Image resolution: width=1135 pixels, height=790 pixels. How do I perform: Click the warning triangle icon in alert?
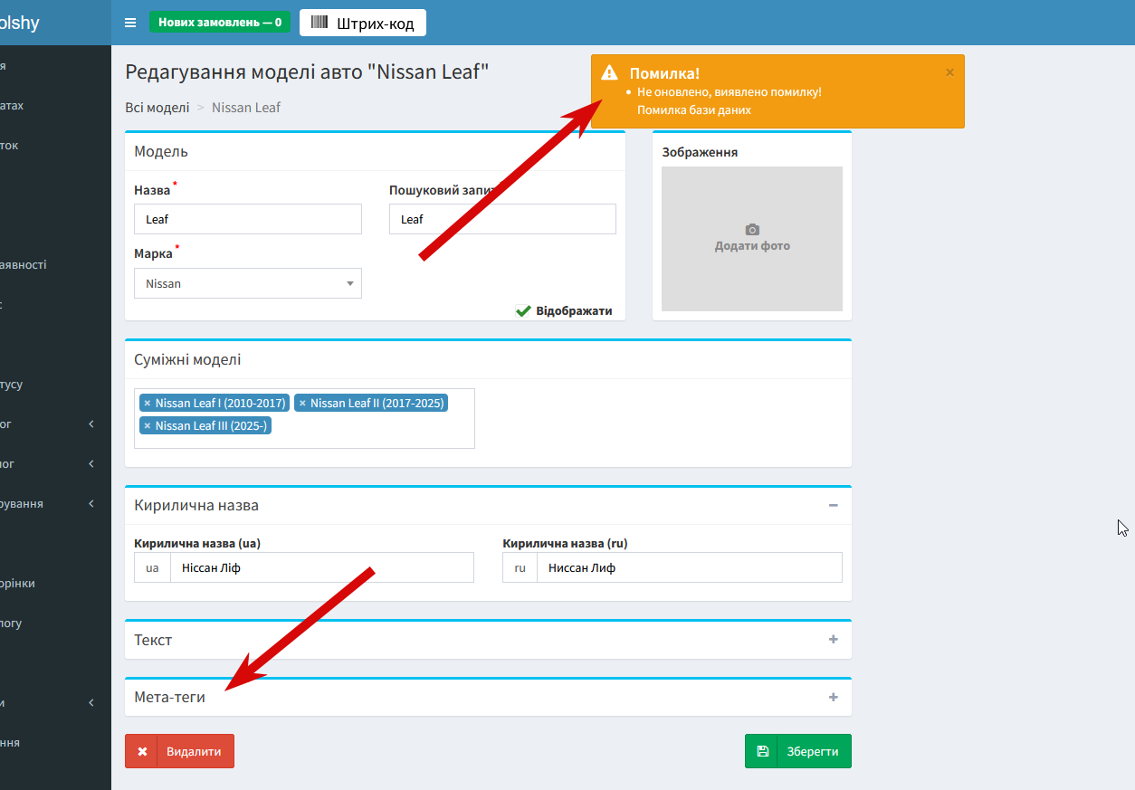pyautogui.click(x=610, y=73)
